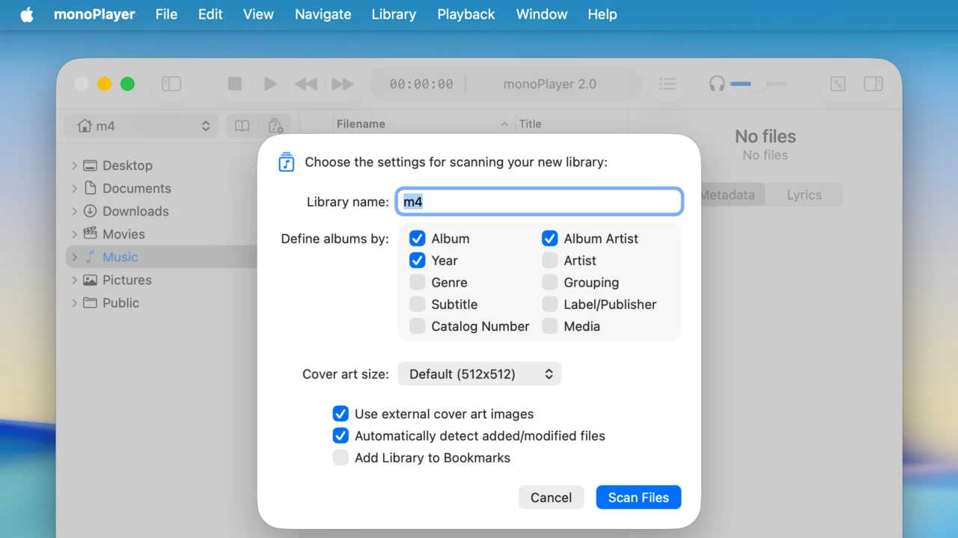Click the Stop playback icon
Viewport: 958px width, 538px height.
click(234, 84)
